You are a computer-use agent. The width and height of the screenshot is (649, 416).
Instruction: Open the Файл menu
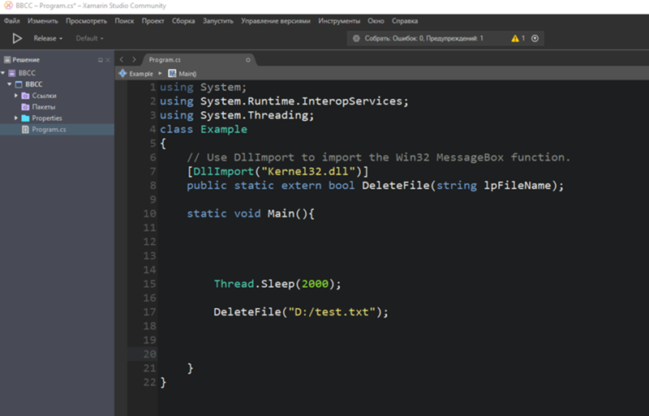(x=12, y=21)
